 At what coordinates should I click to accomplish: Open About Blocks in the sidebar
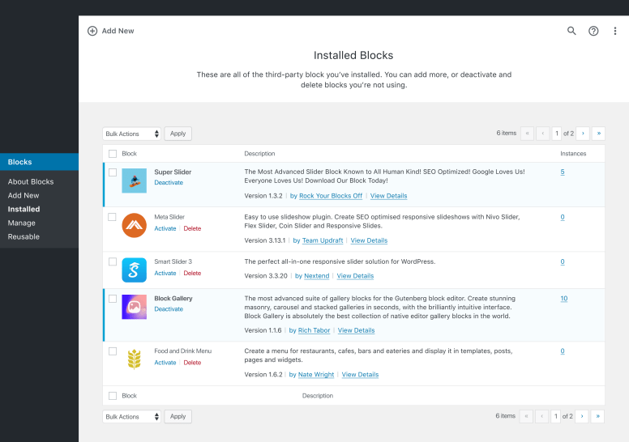pyautogui.click(x=31, y=181)
